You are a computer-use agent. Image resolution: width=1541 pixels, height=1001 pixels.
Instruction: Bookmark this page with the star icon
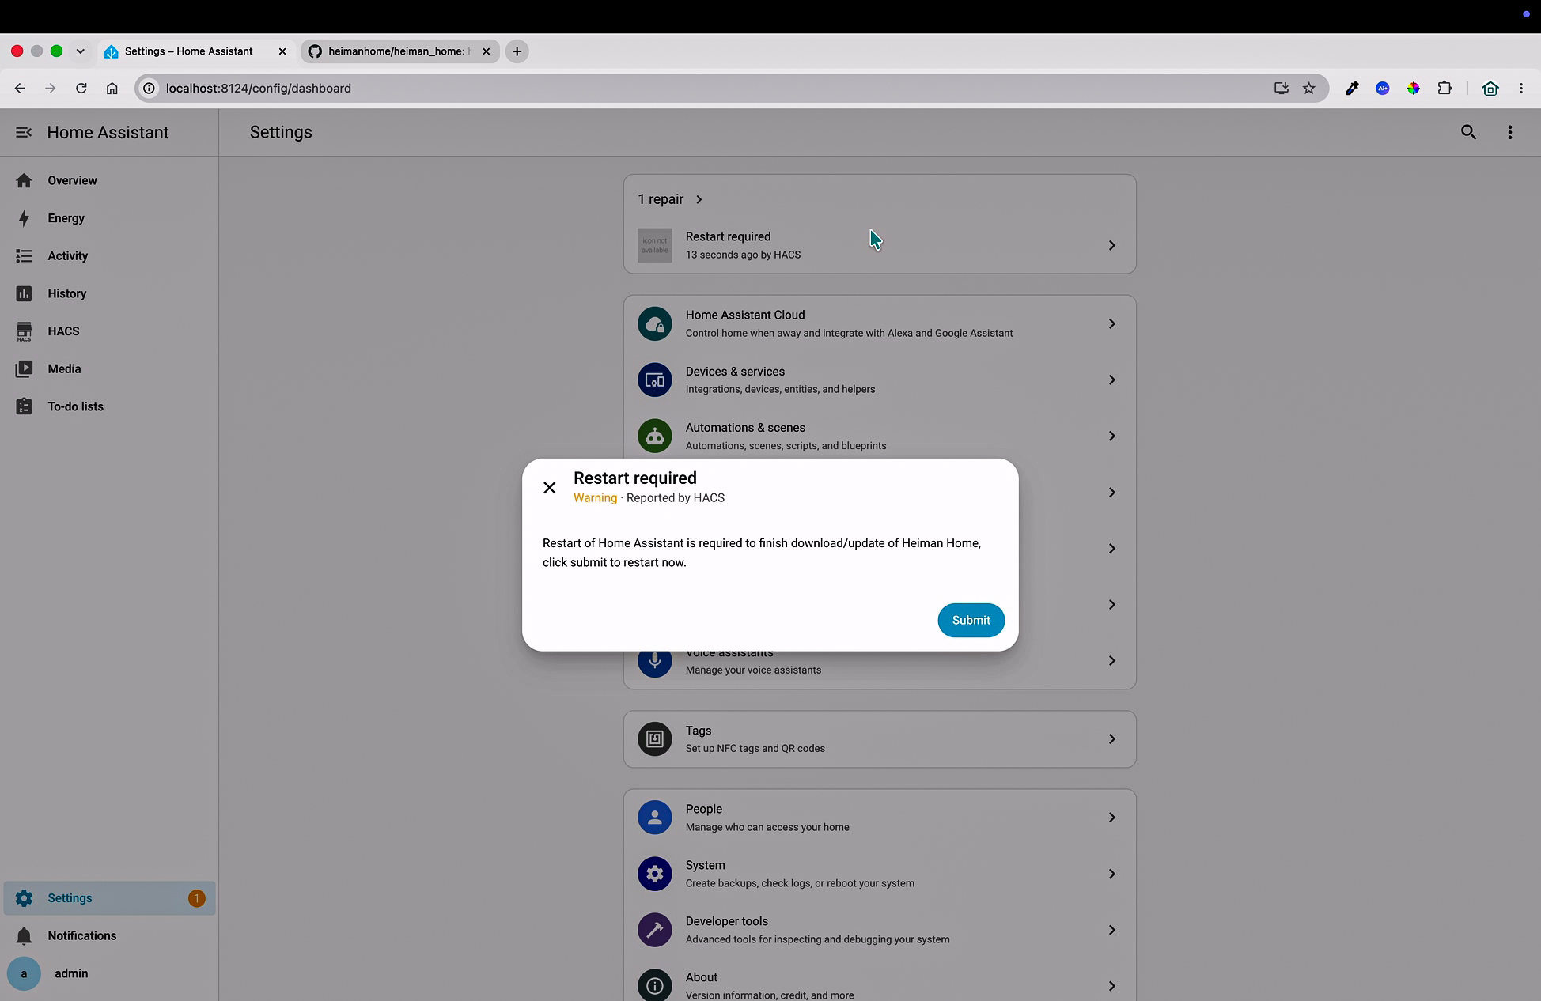tap(1308, 88)
